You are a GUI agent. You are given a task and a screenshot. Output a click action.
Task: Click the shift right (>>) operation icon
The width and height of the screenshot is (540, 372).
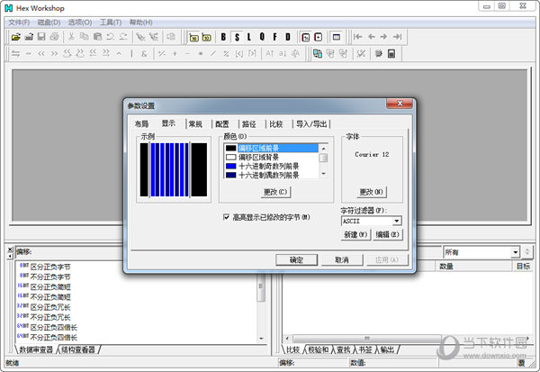(x=54, y=54)
